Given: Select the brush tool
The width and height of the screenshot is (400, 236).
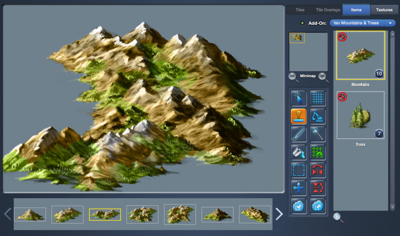Looking at the screenshot, I should click(298, 134).
